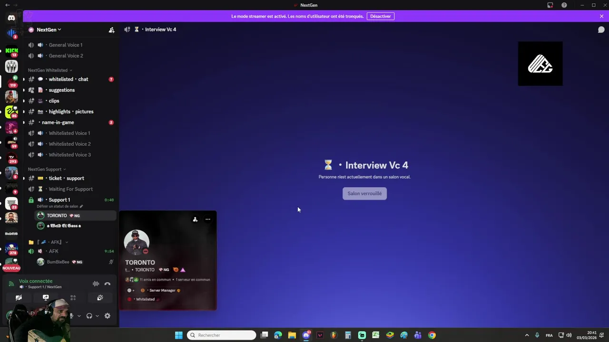This screenshot has height=342, width=609.
Task: Collapse the NextGen Support category
Action: click(47, 169)
